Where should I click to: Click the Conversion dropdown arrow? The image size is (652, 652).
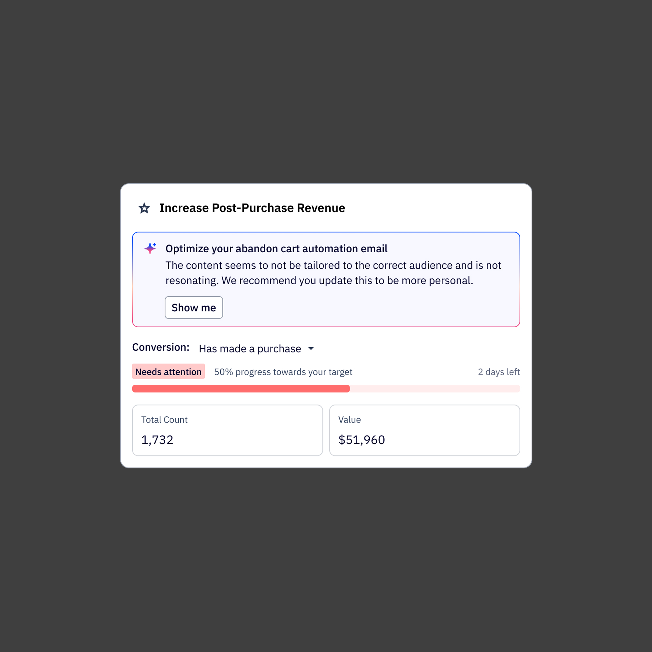[x=311, y=348]
